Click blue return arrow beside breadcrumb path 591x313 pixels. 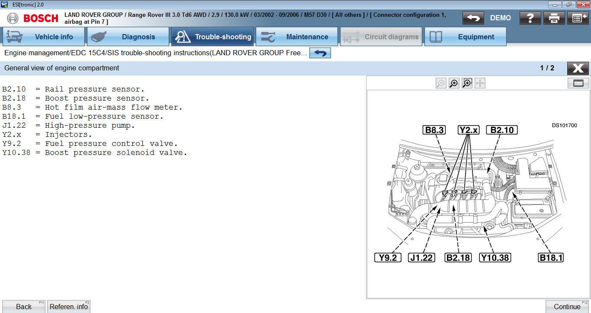[320, 53]
